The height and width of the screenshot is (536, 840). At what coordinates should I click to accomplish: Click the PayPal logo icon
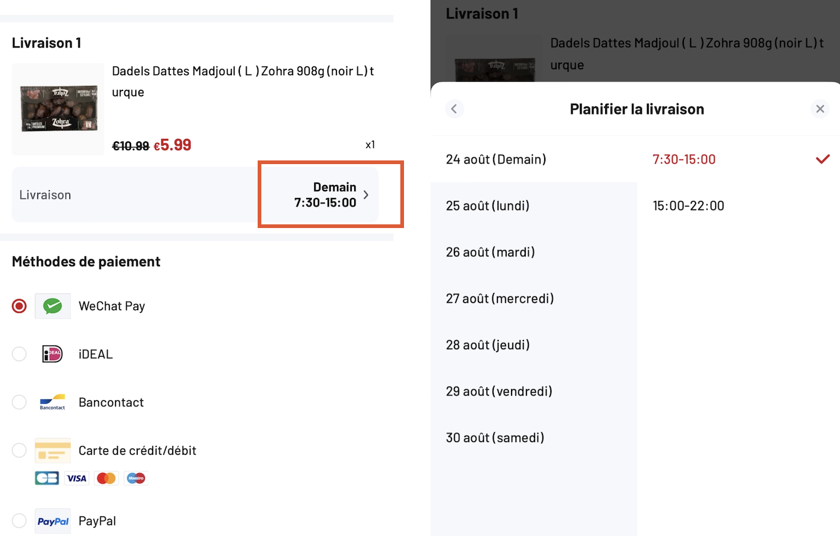click(x=53, y=521)
